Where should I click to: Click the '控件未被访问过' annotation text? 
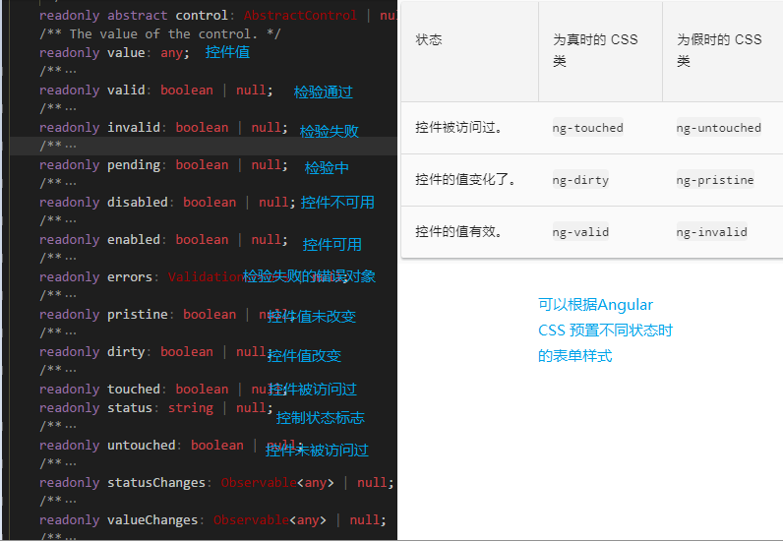(x=317, y=451)
